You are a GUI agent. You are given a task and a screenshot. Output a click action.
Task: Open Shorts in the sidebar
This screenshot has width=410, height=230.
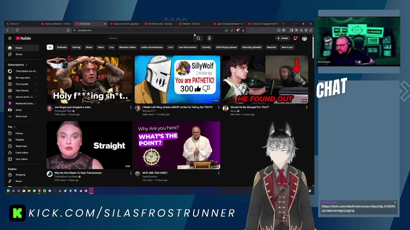point(22,54)
